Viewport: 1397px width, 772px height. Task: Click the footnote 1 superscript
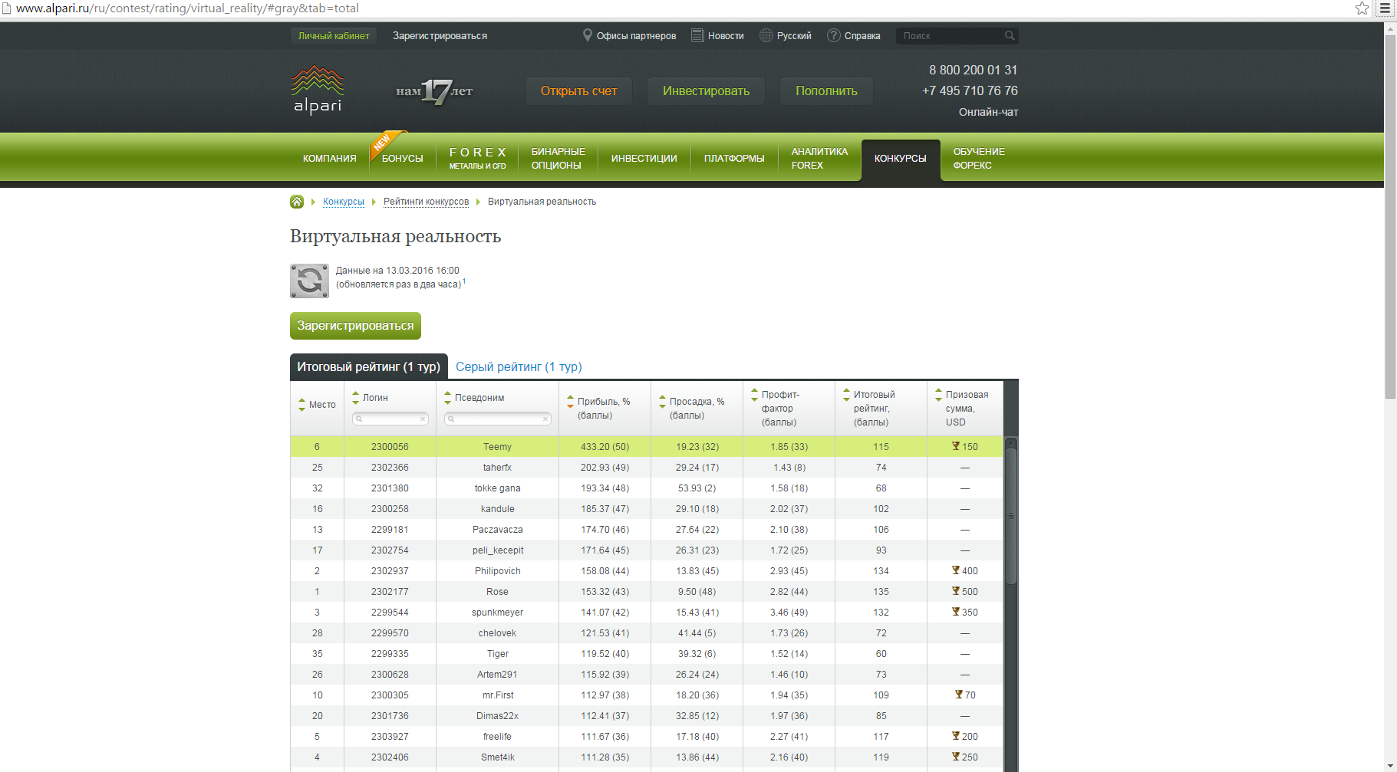click(x=464, y=281)
